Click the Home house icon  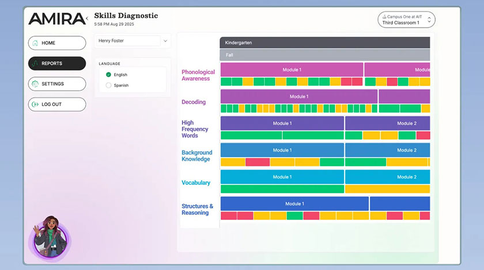tap(35, 43)
